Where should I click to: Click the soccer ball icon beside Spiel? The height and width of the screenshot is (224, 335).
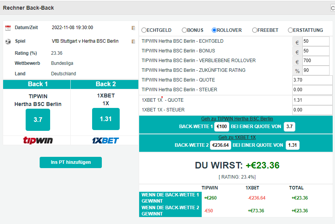pos(8,42)
